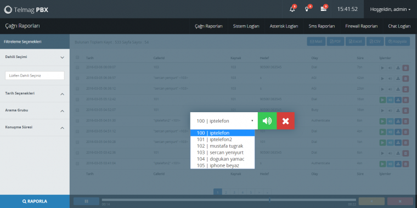The height and width of the screenshot is (208, 417).
Task: Close the extension popup with red X
Action: tap(286, 121)
